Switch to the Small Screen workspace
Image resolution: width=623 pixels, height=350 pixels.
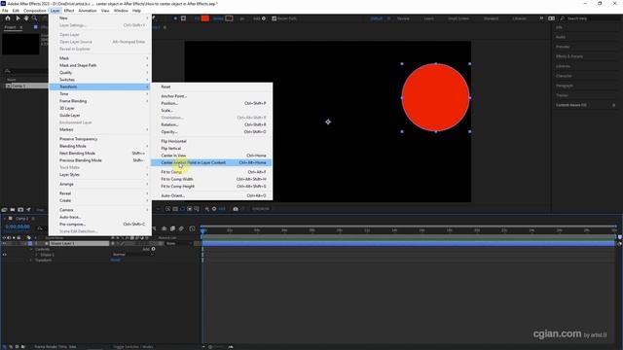coord(458,18)
